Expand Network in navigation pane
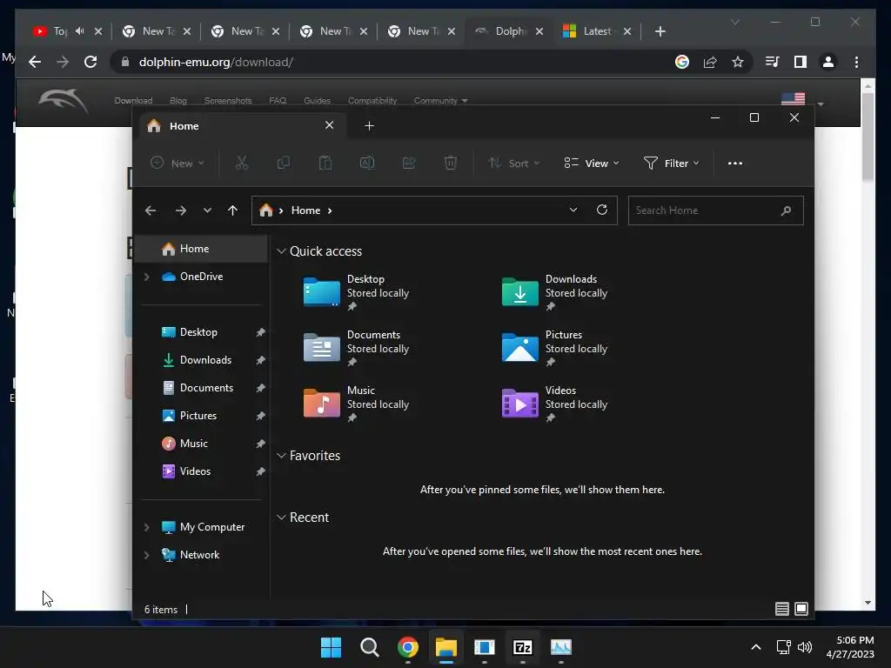The height and width of the screenshot is (668, 891). 146,555
